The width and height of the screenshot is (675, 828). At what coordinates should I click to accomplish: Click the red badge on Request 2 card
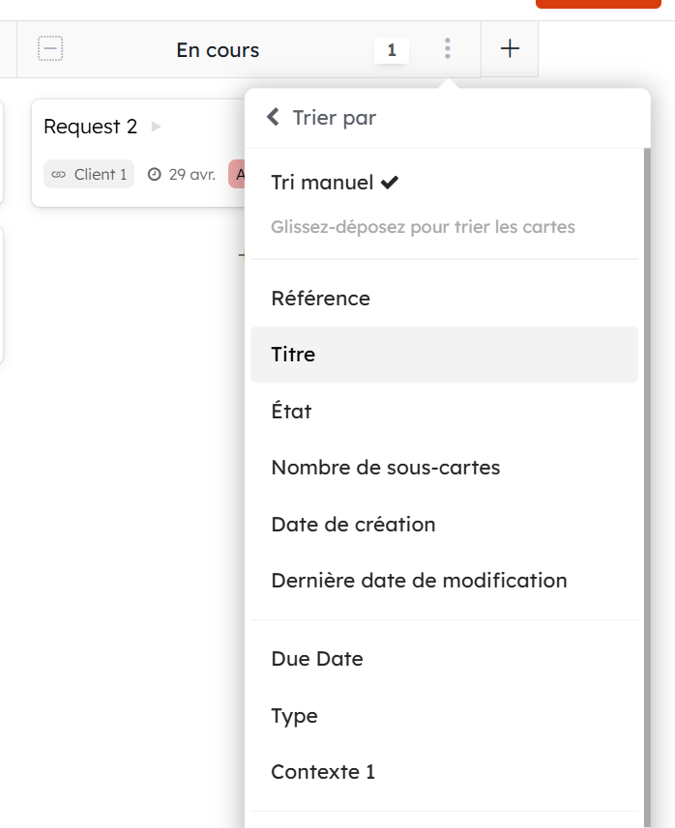point(236,175)
